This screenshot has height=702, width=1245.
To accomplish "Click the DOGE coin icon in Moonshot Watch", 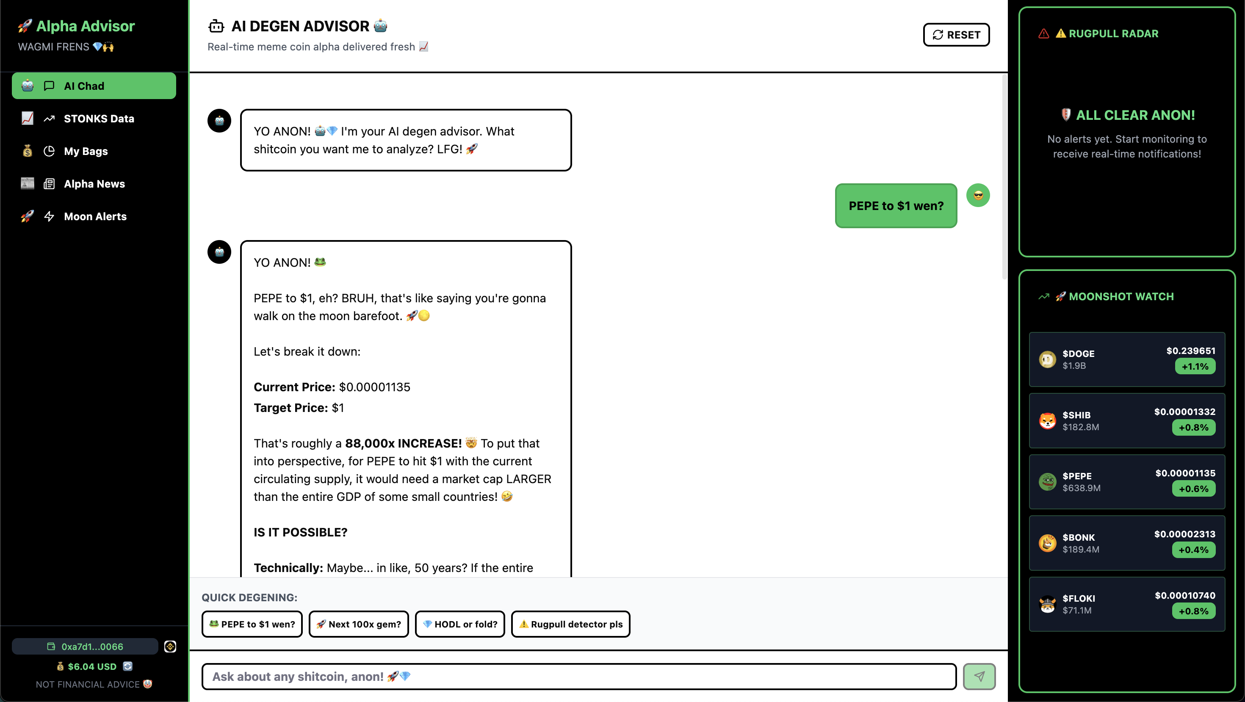I will pos(1047,359).
